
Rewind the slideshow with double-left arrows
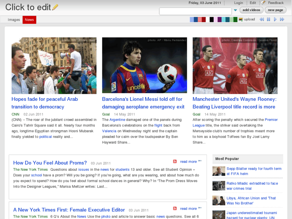tap(261, 19)
